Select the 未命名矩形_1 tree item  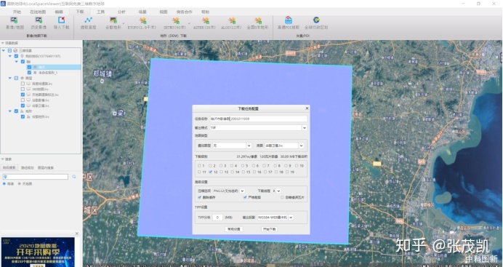48,73
